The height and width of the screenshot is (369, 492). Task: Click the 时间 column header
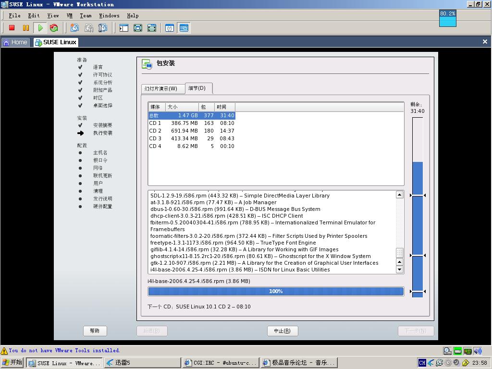click(x=225, y=107)
